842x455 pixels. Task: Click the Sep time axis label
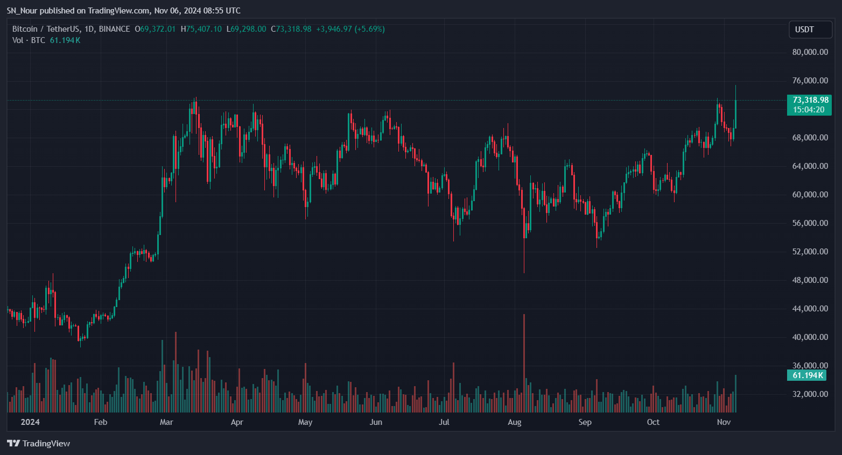point(585,422)
